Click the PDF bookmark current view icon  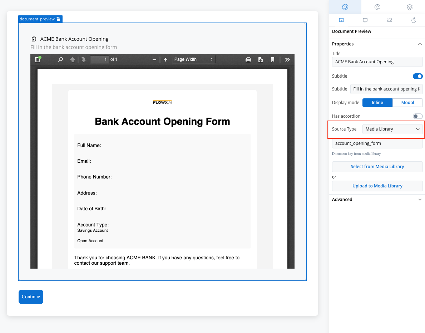273,59
